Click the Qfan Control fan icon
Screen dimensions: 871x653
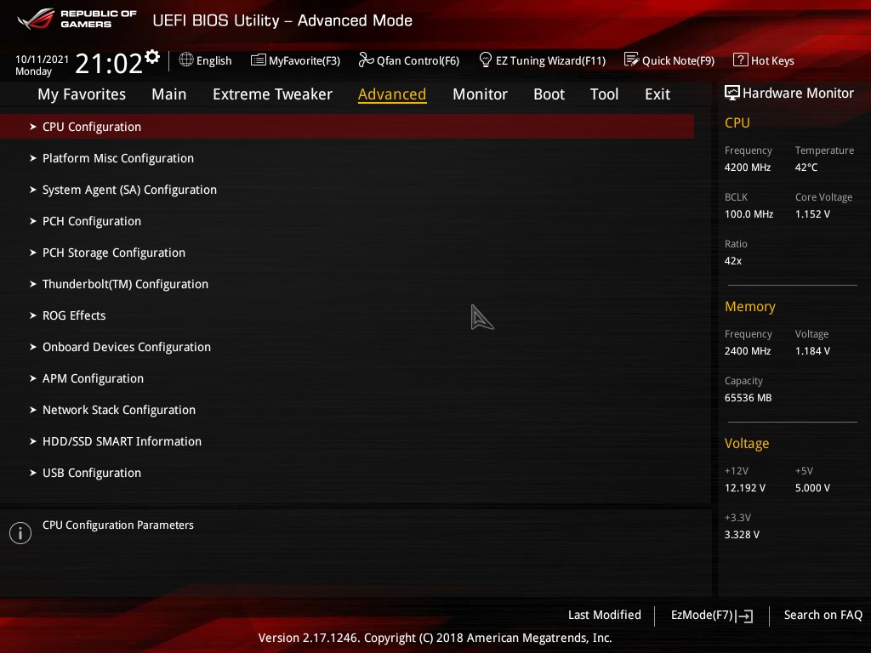(366, 60)
